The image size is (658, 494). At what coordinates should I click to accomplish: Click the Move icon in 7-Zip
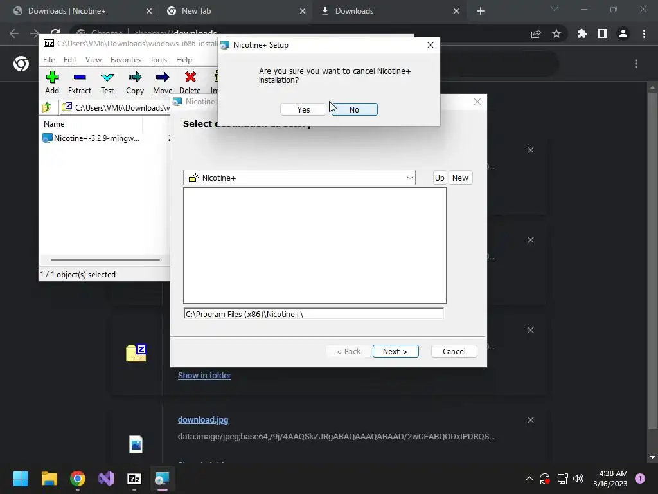pos(163,82)
